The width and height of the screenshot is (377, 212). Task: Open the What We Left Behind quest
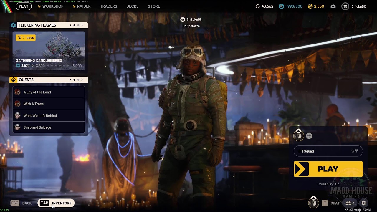pyautogui.click(x=49, y=116)
